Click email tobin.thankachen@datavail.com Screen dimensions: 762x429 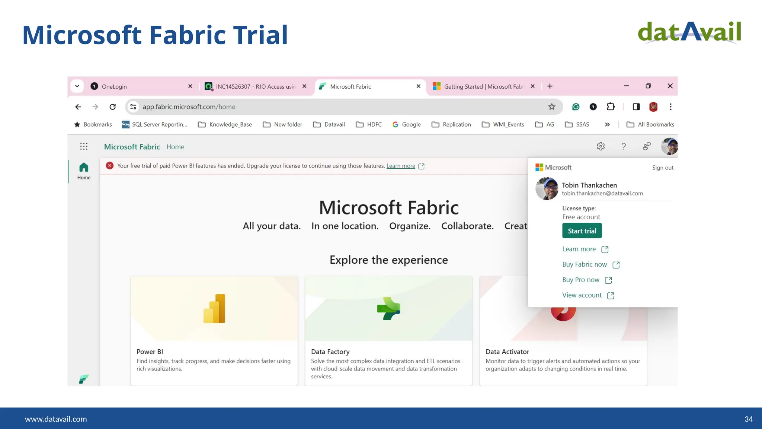pos(602,193)
